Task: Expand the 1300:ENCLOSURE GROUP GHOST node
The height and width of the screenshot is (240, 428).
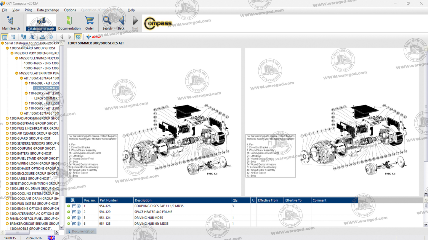Action: (x=7, y=174)
